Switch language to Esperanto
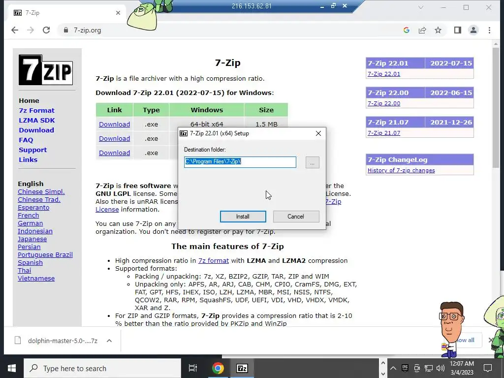This screenshot has width=504, height=378. (x=33, y=208)
